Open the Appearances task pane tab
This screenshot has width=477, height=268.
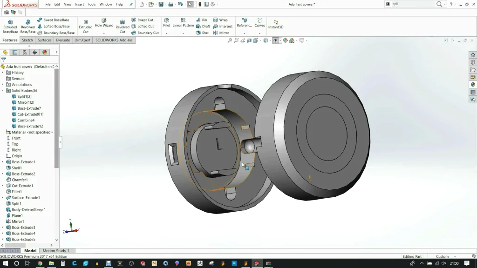[x=473, y=85]
